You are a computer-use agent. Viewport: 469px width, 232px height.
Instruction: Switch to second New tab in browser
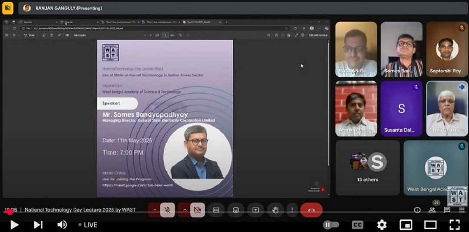point(79,22)
